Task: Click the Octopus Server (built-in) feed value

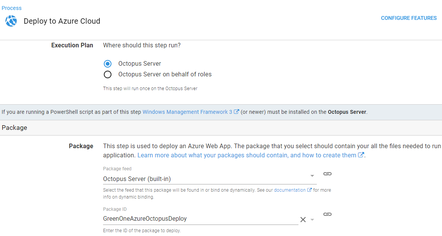Action: 137,179
